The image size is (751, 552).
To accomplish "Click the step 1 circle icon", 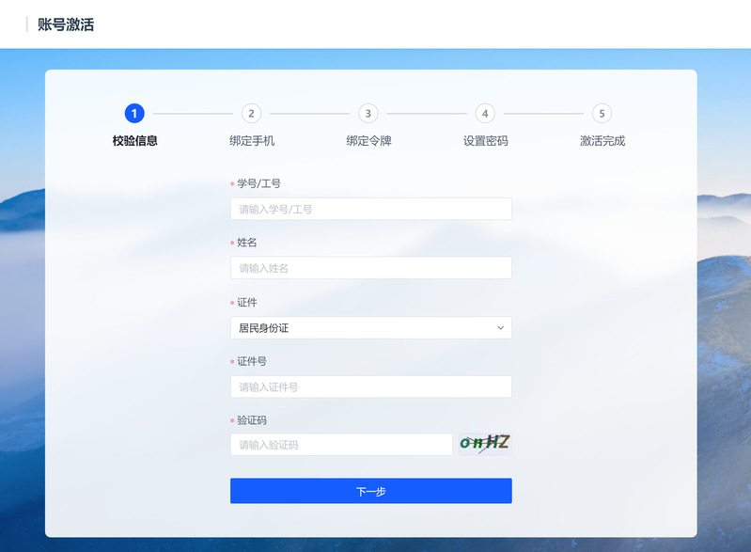I will point(134,114).
